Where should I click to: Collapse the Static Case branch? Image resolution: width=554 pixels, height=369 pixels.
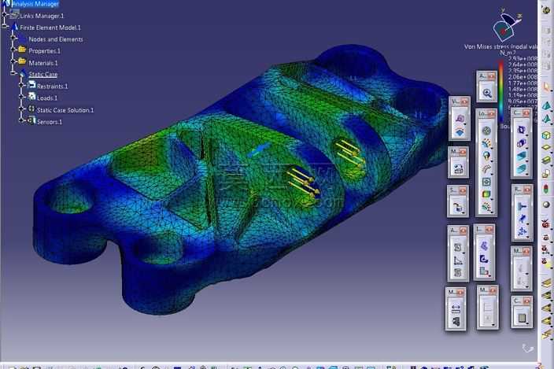(13, 72)
